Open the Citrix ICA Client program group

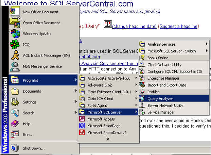(x=108, y=98)
